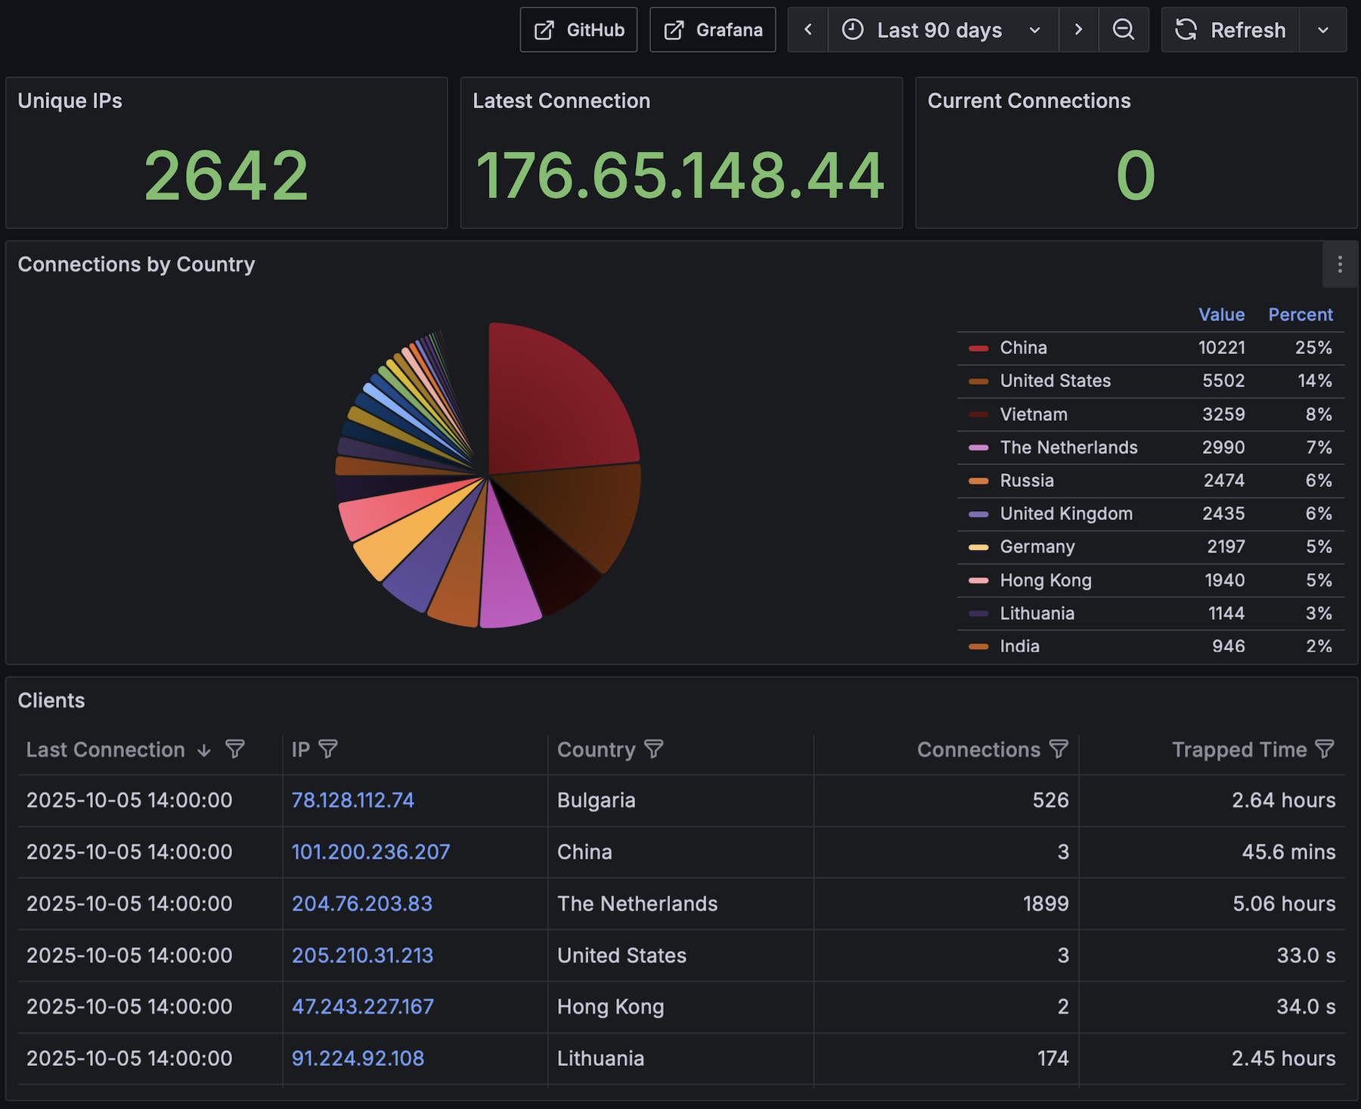Image resolution: width=1361 pixels, height=1109 pixels.
Task: Click the zoom out time range icon
Action: pos(1123,30)
